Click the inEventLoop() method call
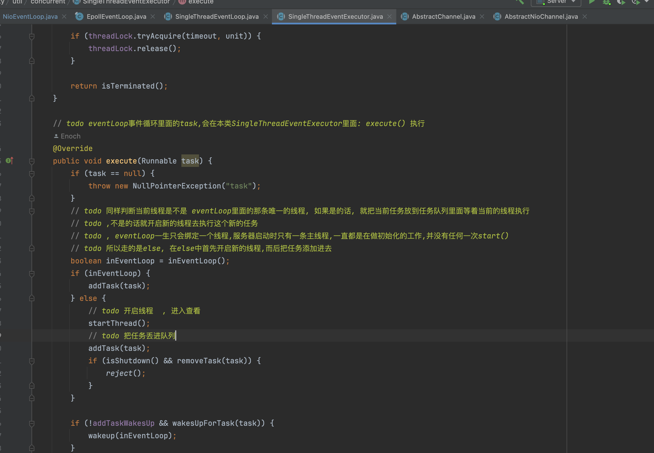The image size is (654, 453). tap(197, 261)
